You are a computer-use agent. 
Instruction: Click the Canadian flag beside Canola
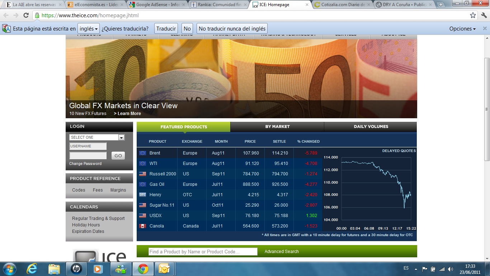(x=143, y=226)
